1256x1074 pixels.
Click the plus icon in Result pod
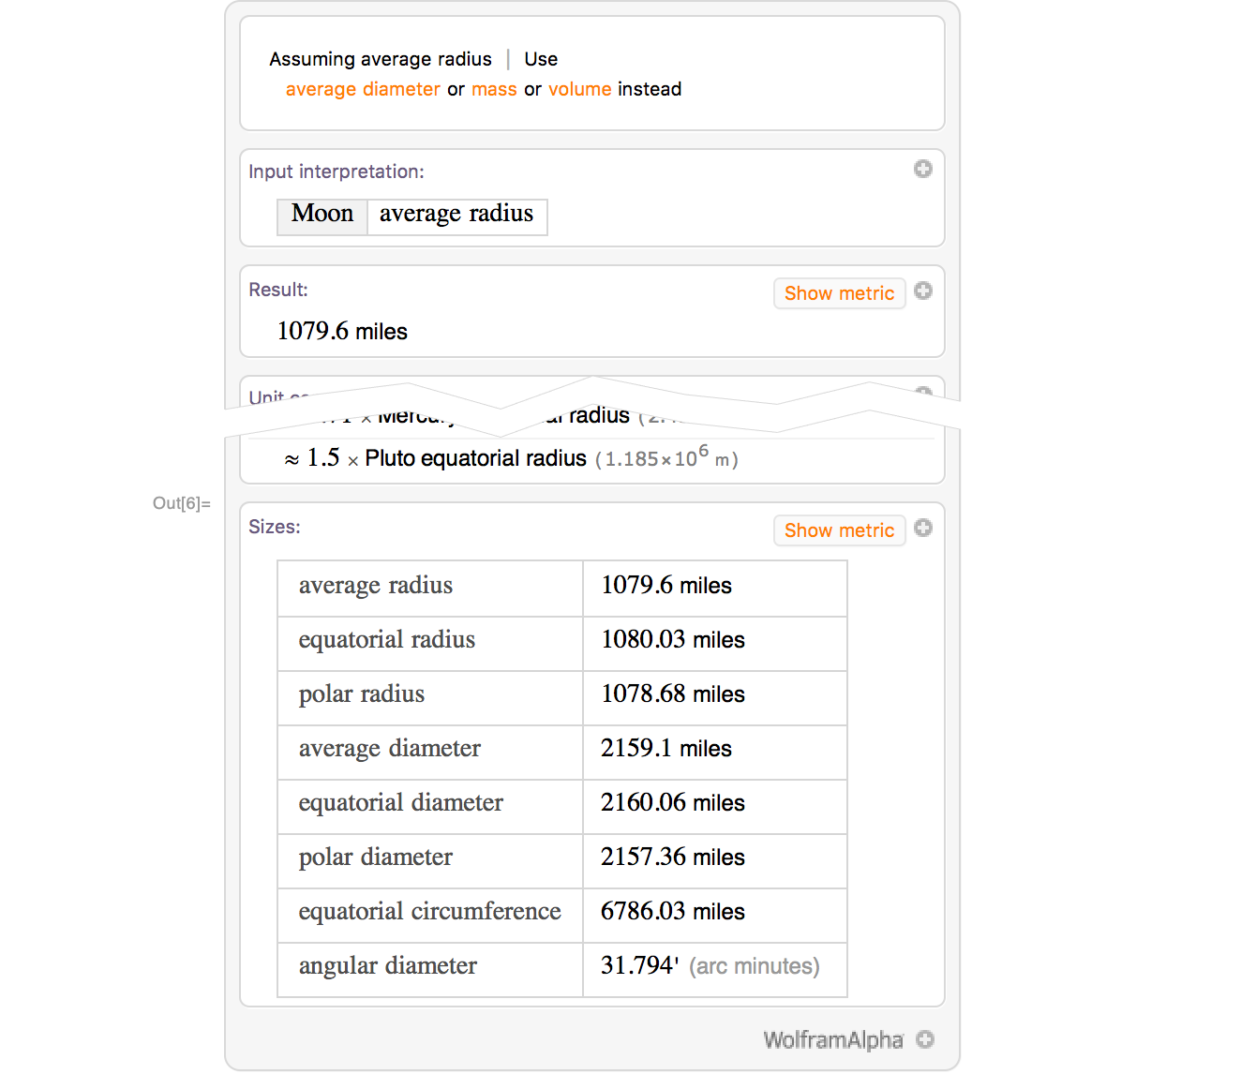click(923, 291)
